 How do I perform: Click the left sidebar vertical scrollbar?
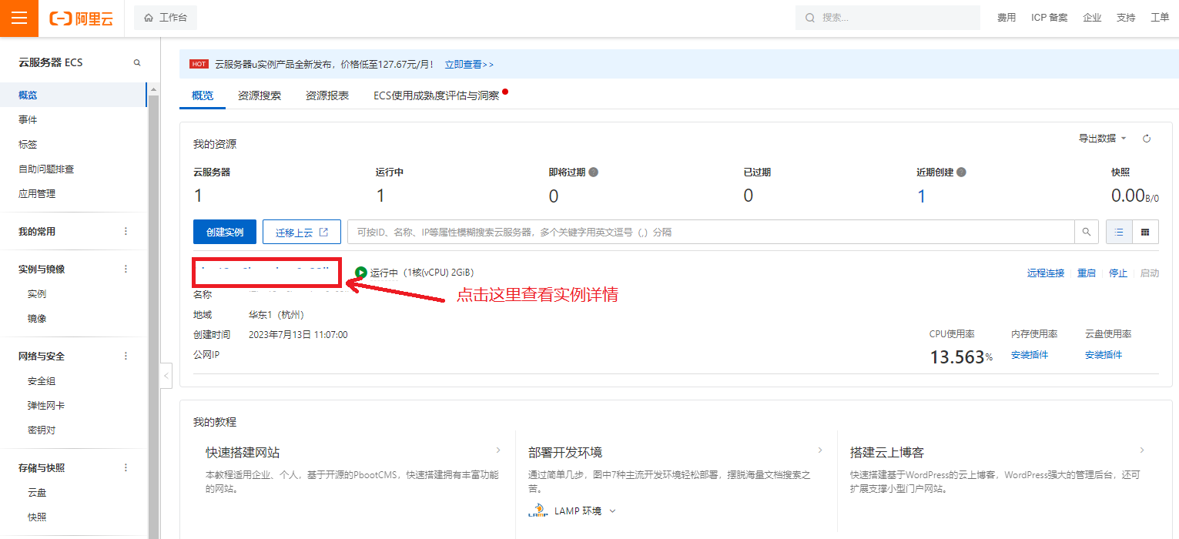(x=153, y=316)
